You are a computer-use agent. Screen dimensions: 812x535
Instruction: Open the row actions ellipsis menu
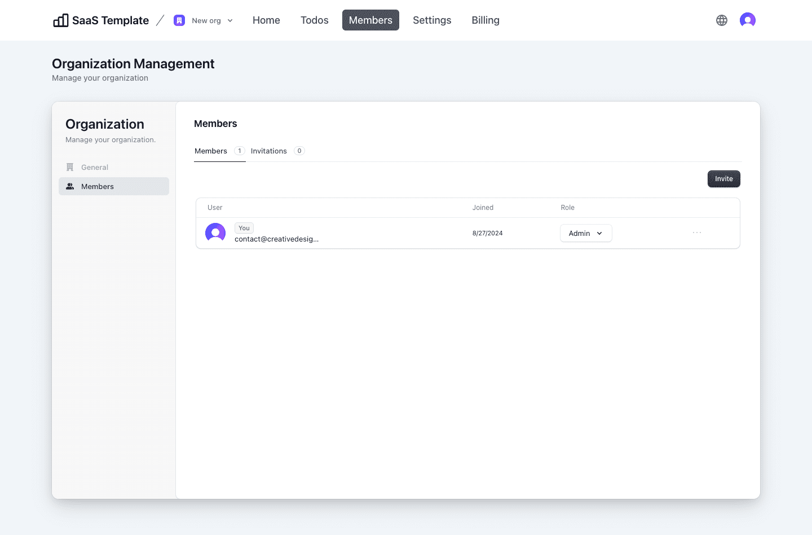point(697,233)
